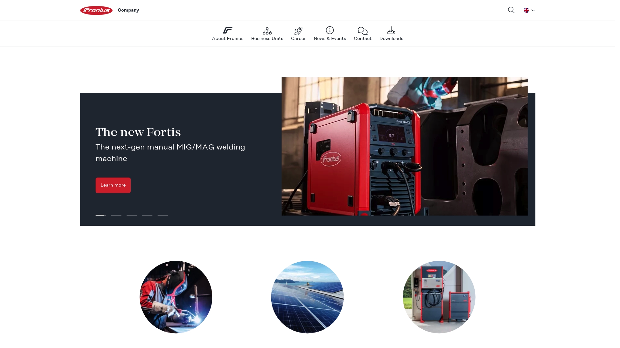The image size is (620, 348).
Task: Open the Career menu label
Action: tap(298, 38)
